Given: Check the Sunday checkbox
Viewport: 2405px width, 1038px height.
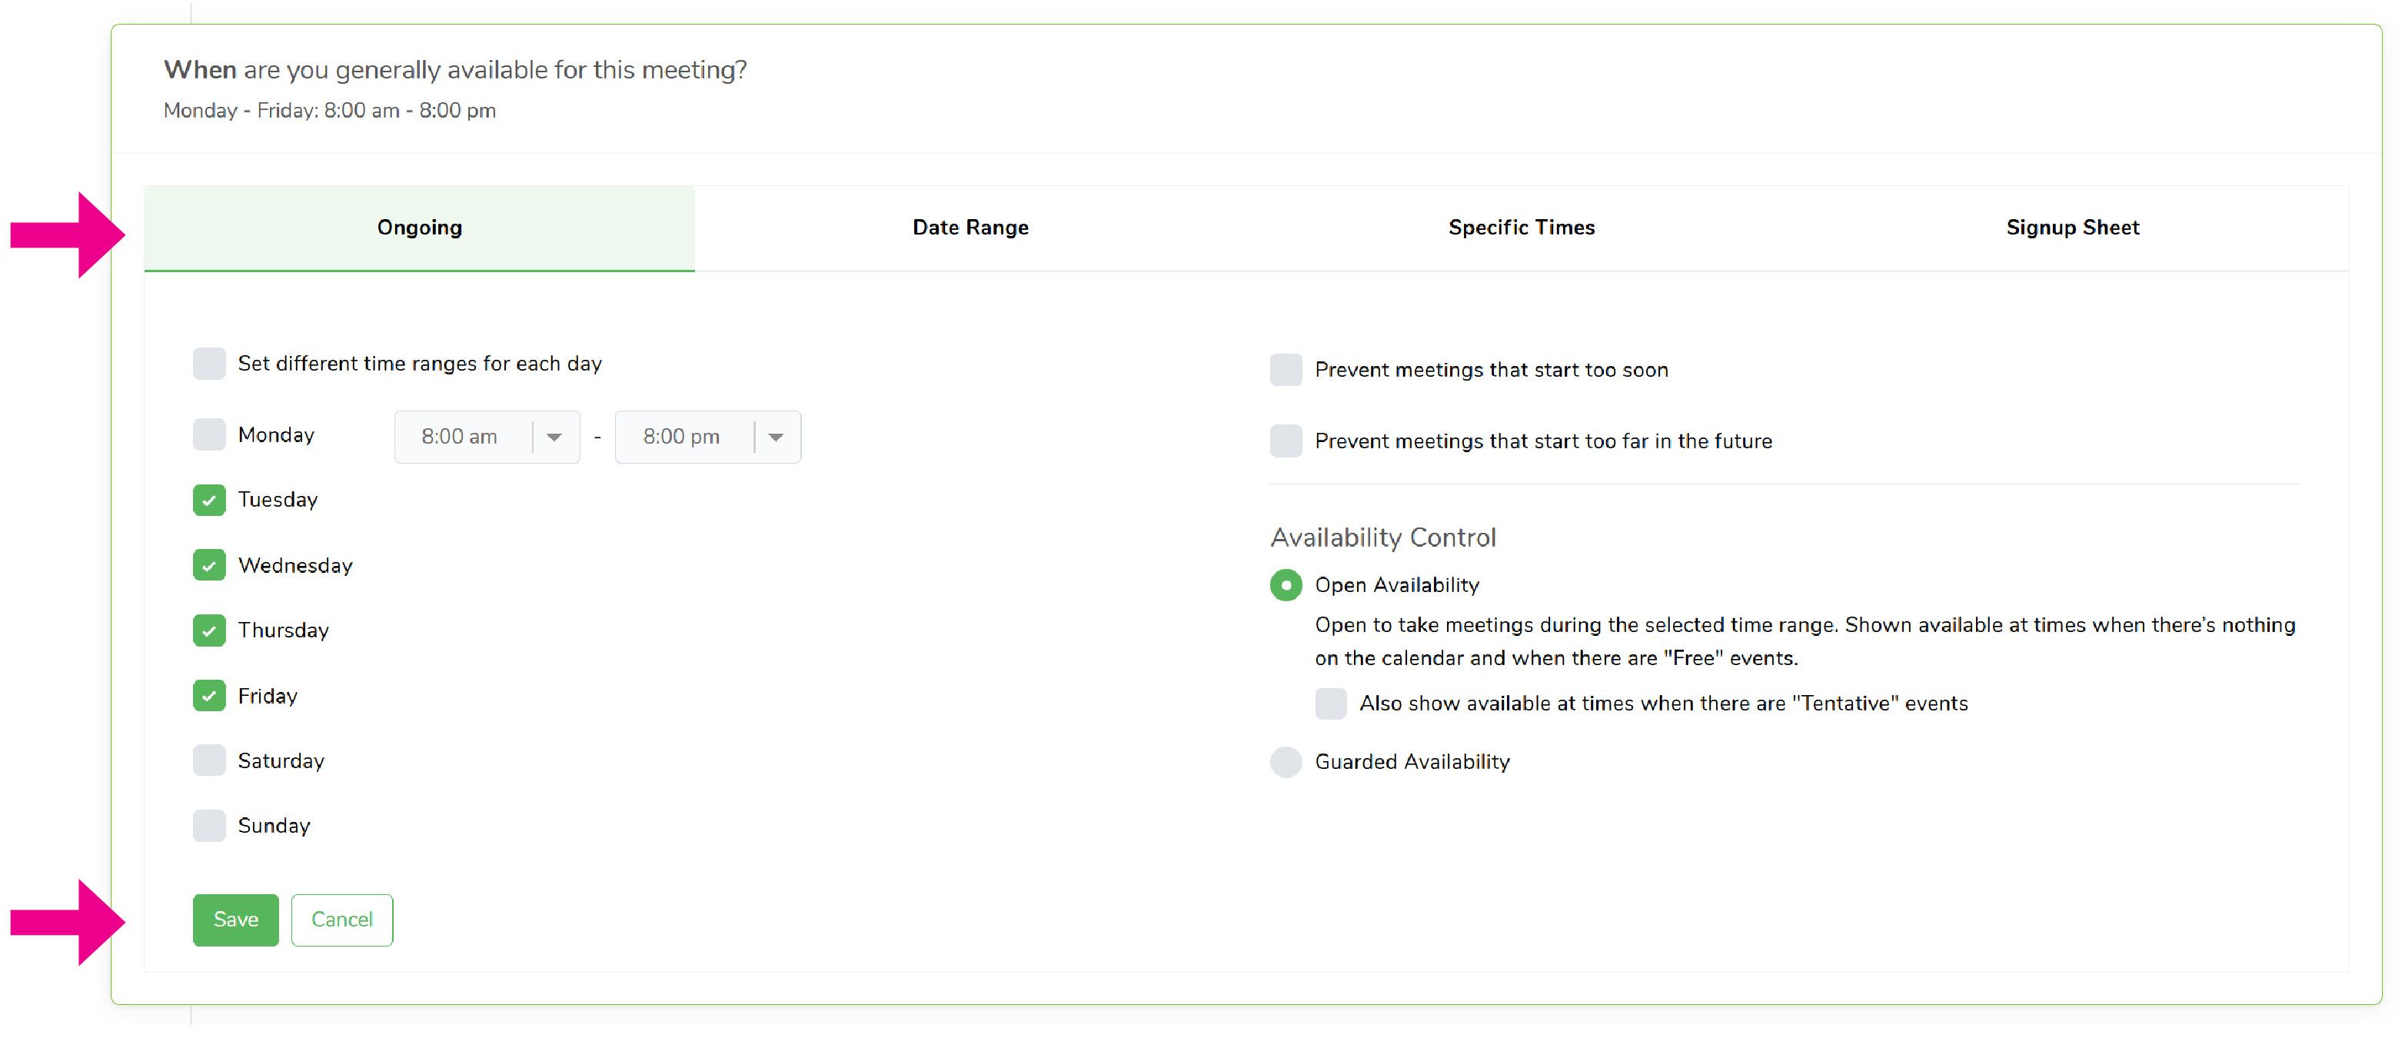Looking at the screenshot, I should pos(209,826).
